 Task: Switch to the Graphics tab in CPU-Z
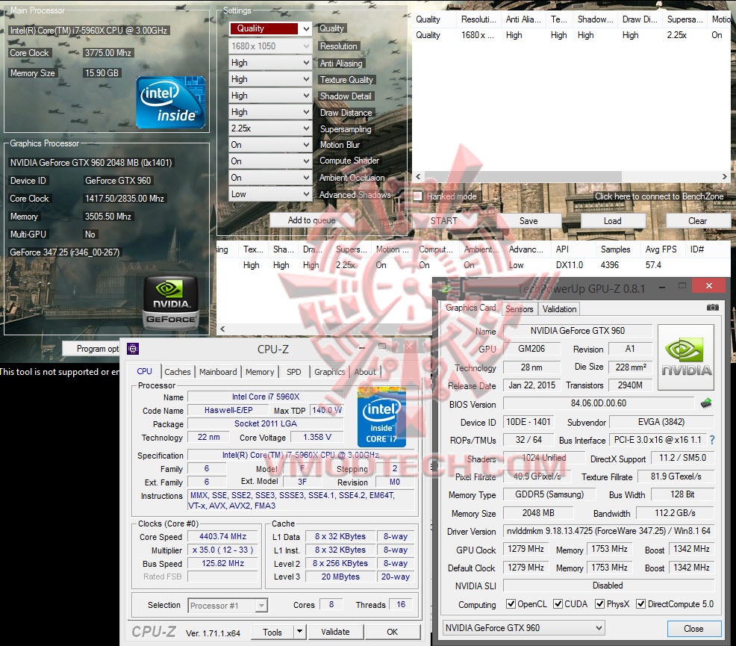pos(329,372)
